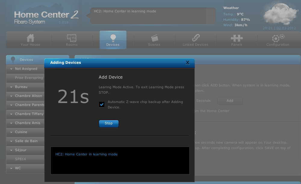The image size is (301, 184).
Task: Click the version number 1.018
Action: pos(64,22)
